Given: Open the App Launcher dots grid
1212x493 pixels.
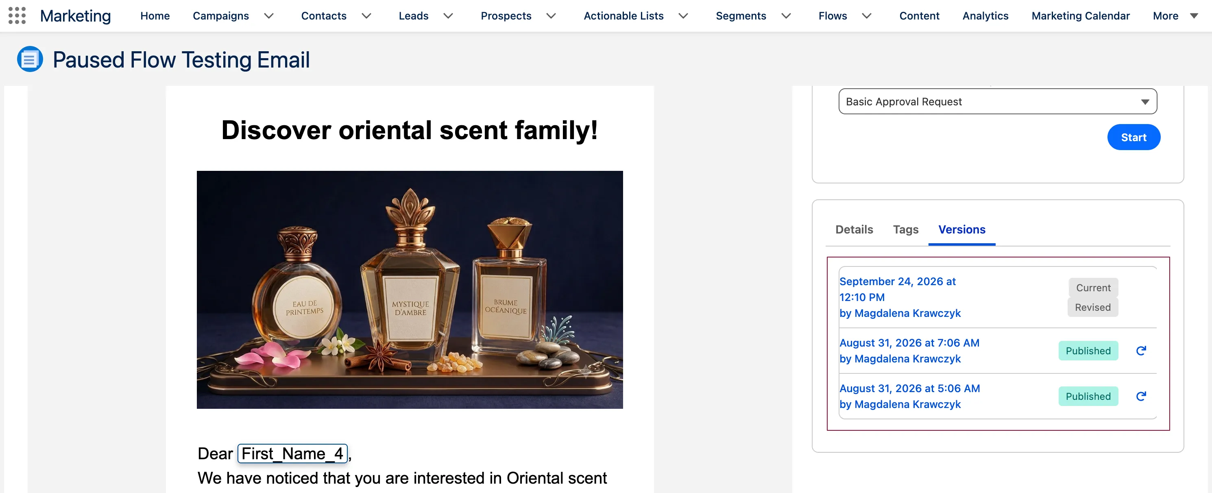Looking at the screenshot, I should [17, 15].
